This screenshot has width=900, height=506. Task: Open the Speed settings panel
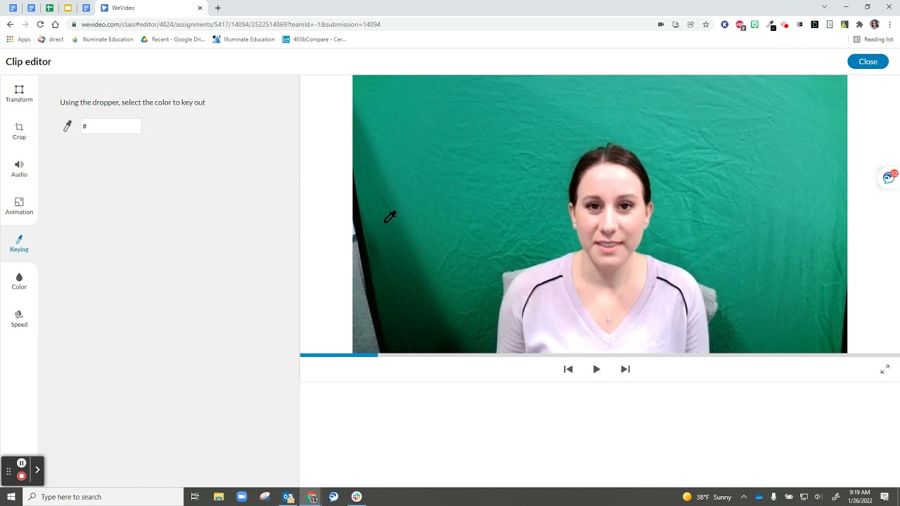pyautogui.click(x=19, y=318)
